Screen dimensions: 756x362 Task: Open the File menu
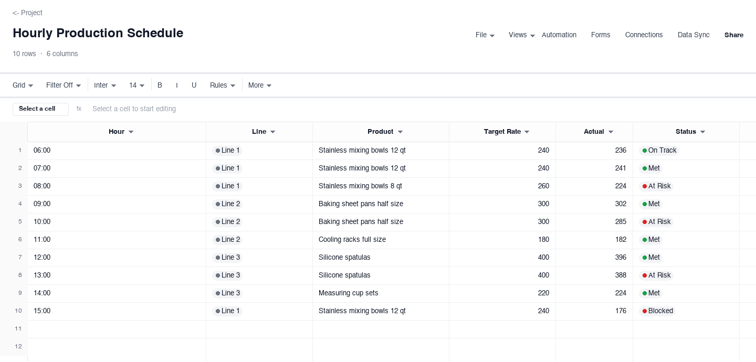485,35
